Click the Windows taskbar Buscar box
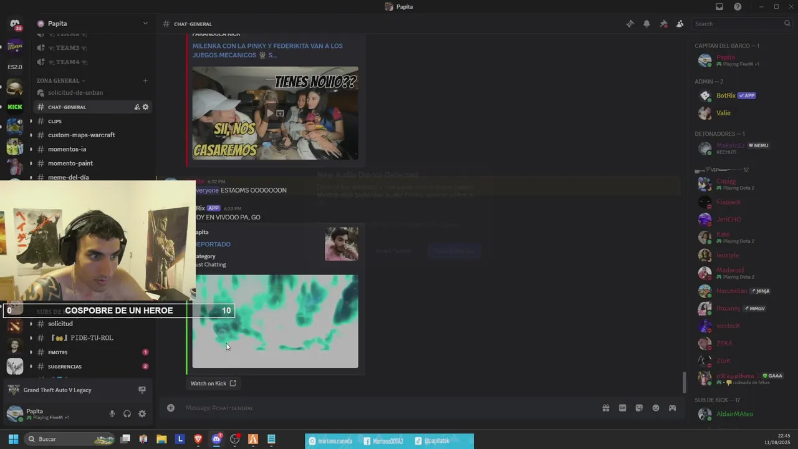Screen dimensions: 798x449 (x=70, y=439)
